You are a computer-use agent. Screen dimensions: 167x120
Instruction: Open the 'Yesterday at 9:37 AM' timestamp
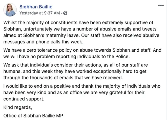coord(40,13)
